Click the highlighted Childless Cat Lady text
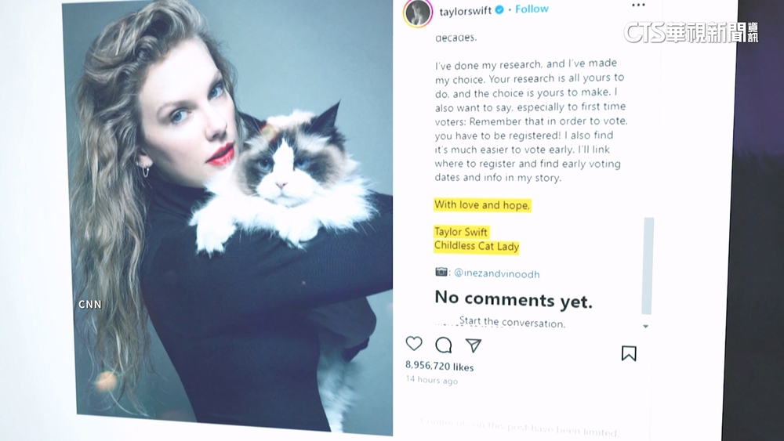The width and height of the screenshot is (784, 441). pos(477,246)
